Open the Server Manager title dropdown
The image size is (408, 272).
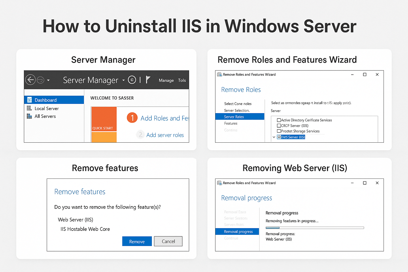coord(123,80)
